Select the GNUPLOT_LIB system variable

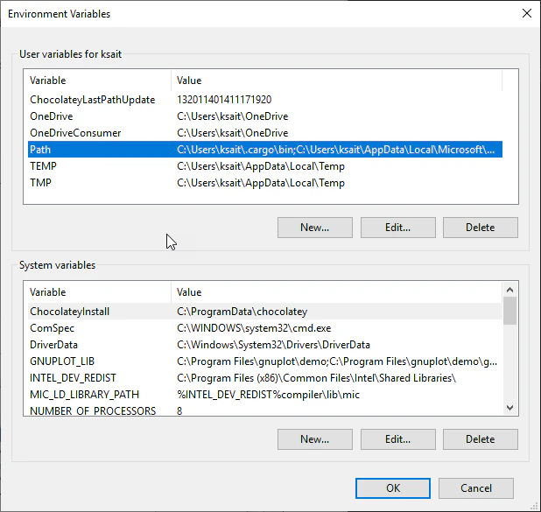(265, 361)
